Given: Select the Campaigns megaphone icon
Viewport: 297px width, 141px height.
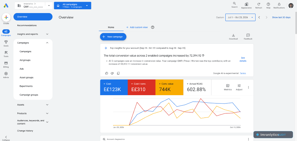Looking at the screenshot, I should point(6,31).
